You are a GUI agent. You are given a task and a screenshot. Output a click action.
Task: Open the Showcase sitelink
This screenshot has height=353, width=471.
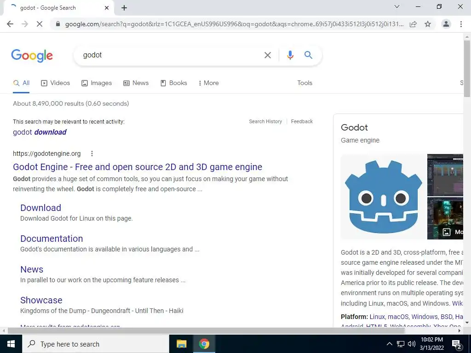41,300
